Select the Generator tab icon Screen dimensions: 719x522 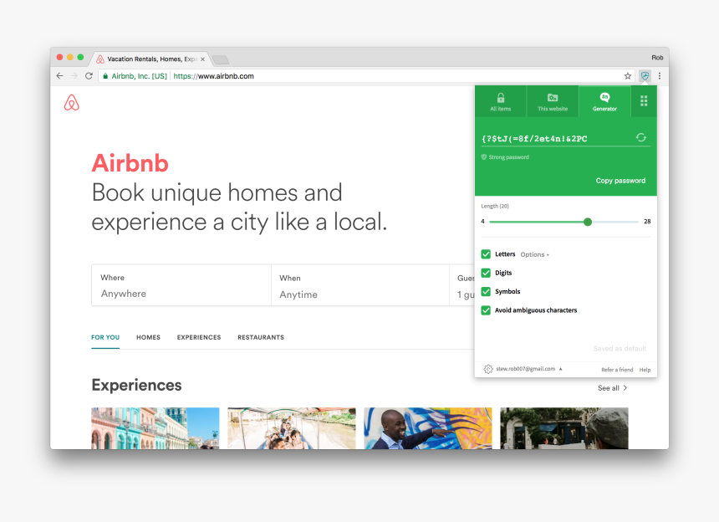pos(604,101)
